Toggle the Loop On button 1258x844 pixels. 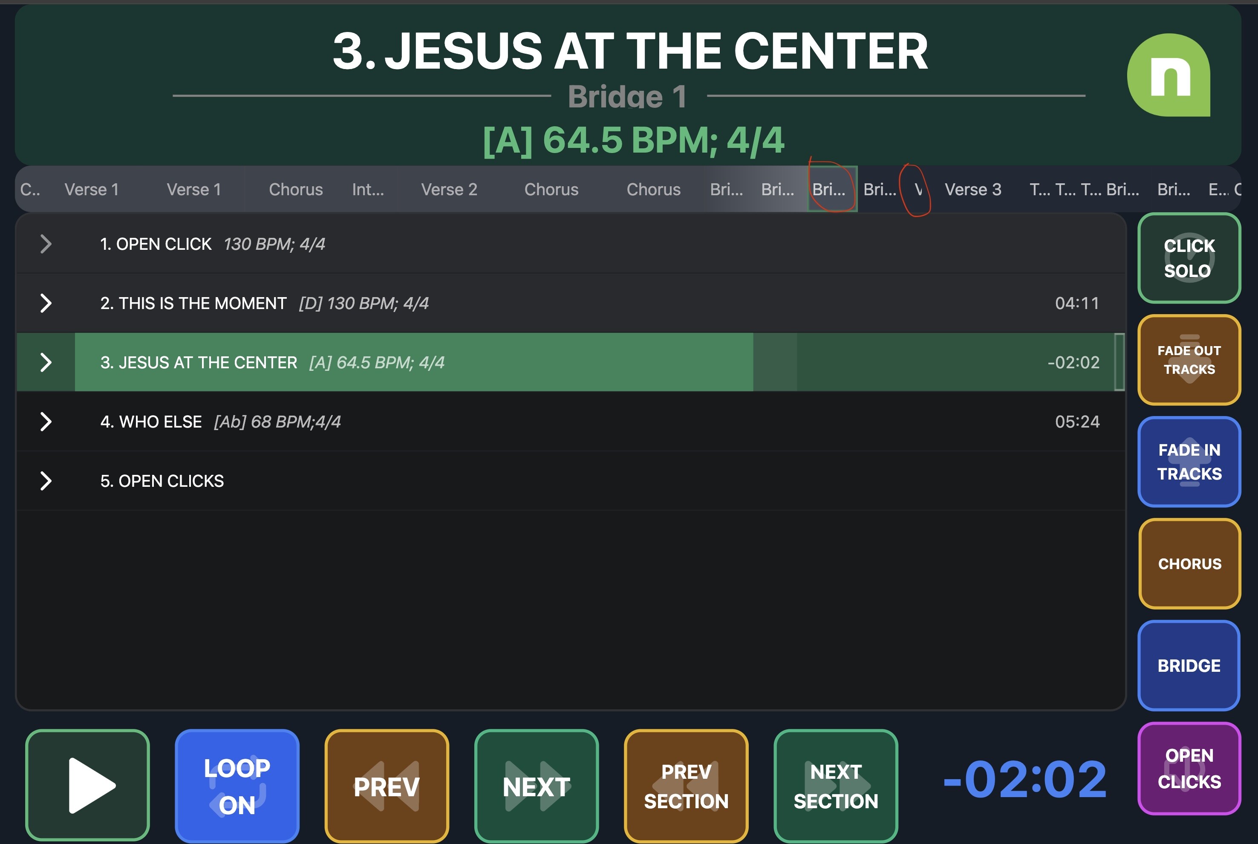click(237, 785)
